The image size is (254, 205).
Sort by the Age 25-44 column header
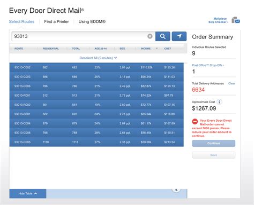pyautogui.click(x=101, y=49)
